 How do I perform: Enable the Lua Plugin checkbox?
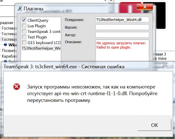click(x=24, y=26)
